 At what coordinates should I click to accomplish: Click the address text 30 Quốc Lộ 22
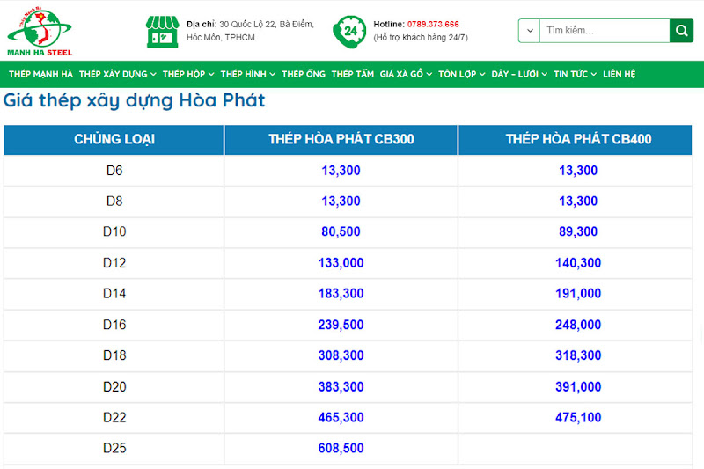tap(246, 25)
